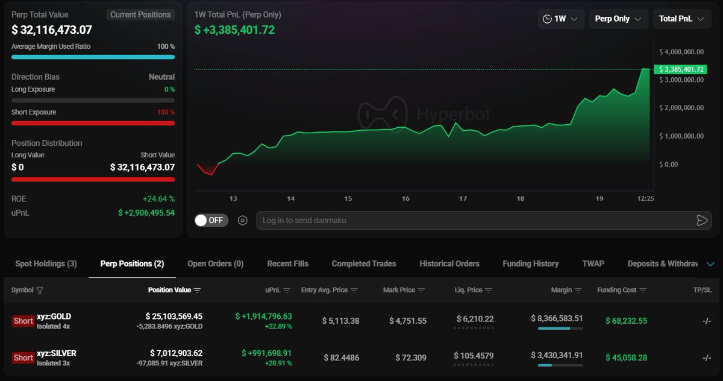Open danmaku settings hexagon icon
723x381 pixels.
point(242,221)
